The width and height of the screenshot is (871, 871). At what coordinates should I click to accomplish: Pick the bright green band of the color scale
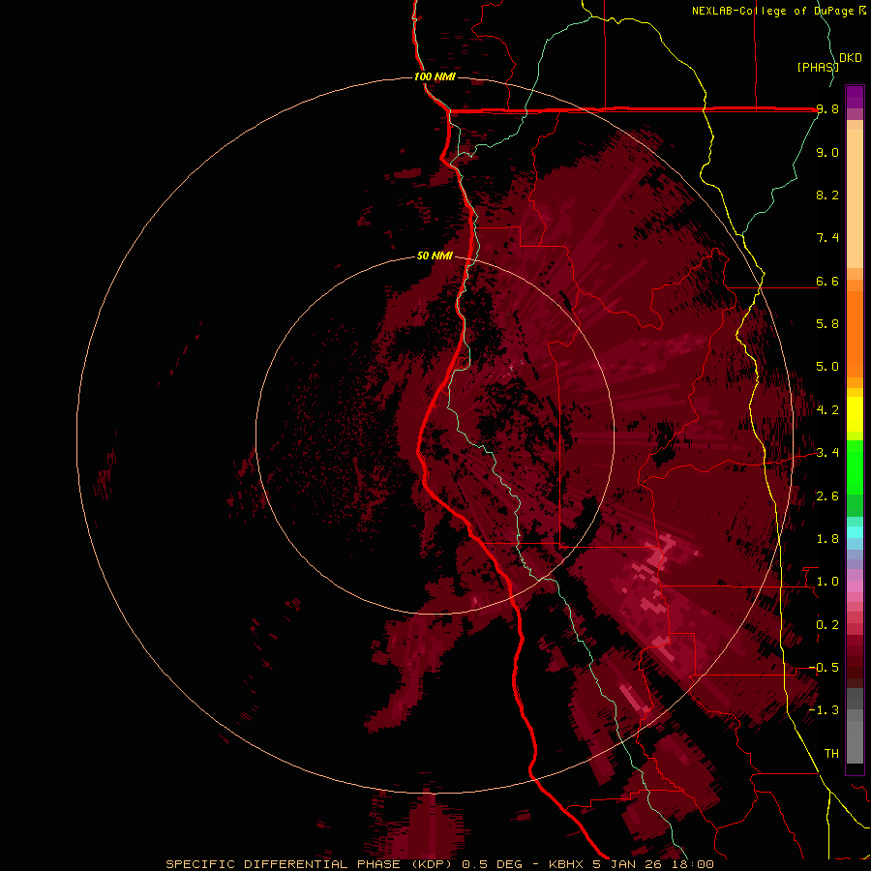click(855, 466)
